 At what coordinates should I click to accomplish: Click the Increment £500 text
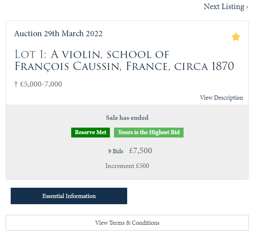(127, 166)
